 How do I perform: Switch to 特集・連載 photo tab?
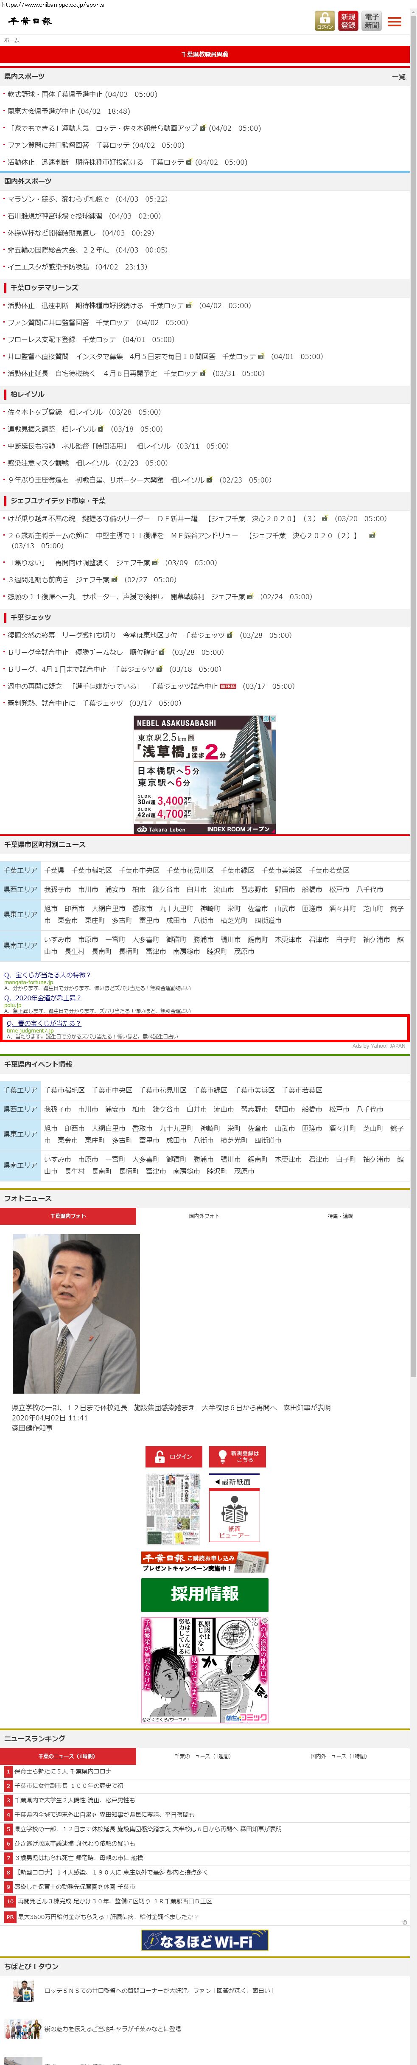(x=340, y=1216)
